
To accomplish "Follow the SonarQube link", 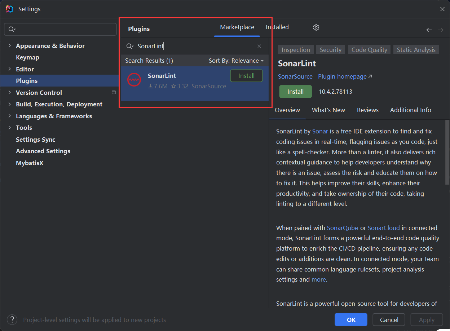I will (343, 228).
